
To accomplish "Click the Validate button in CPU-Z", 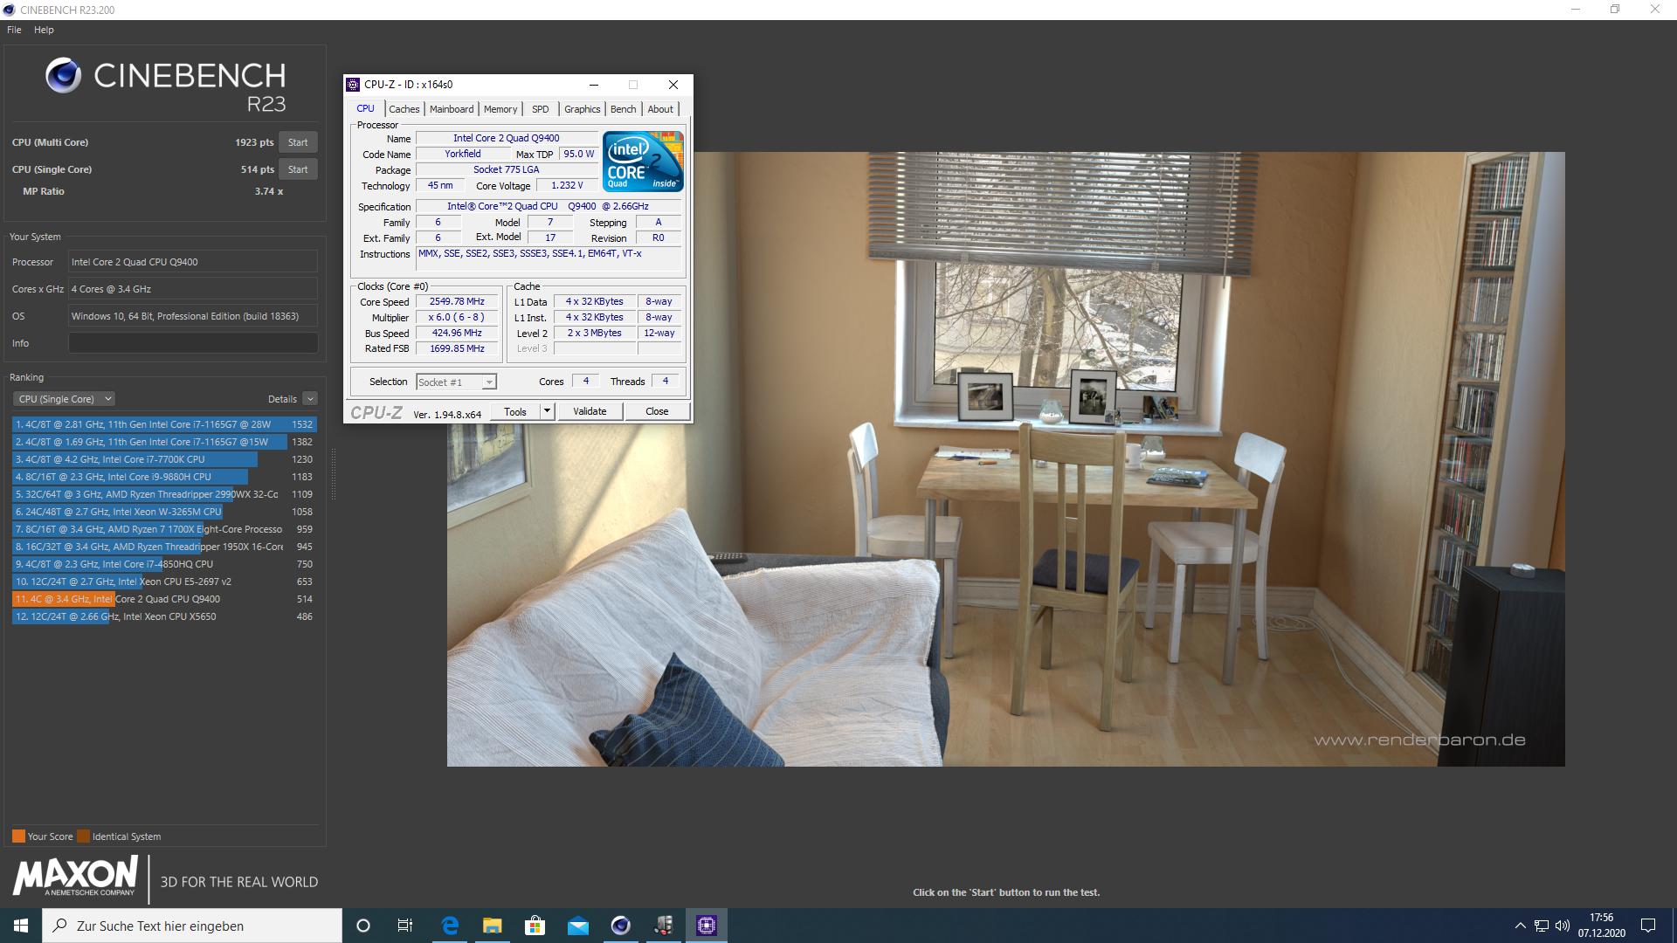I will pos(590,411).
